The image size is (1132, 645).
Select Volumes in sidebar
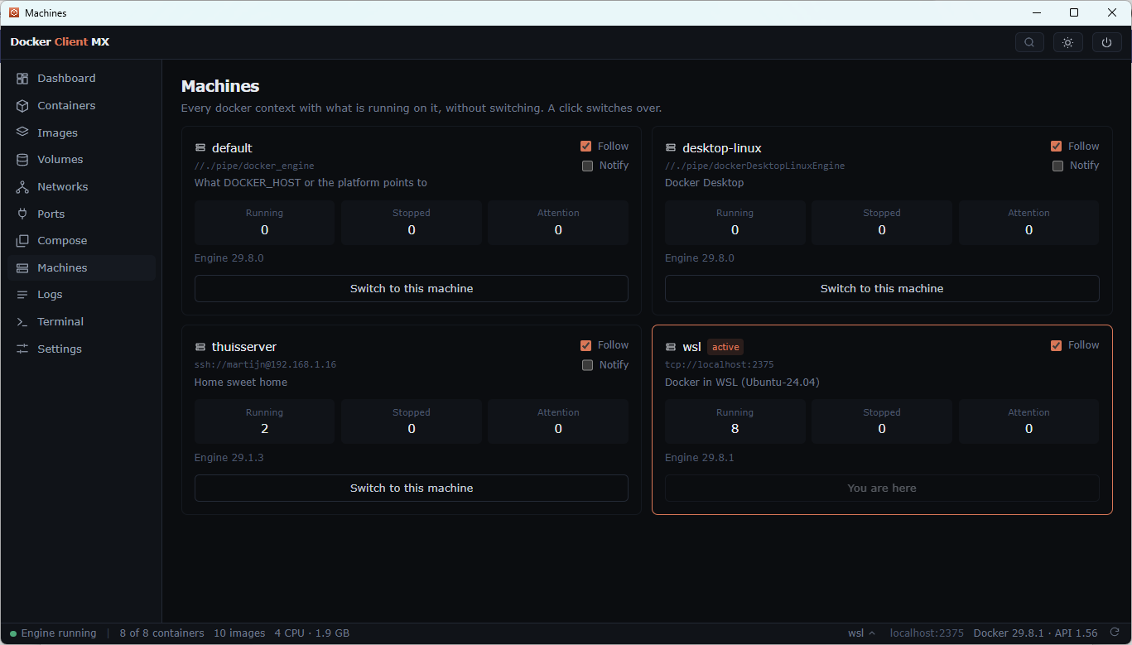[81, 160]
